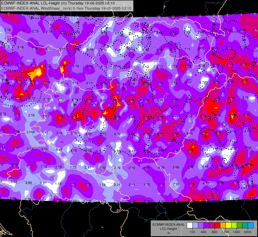
Task: Click the map value 2.42
Action: (132, 168)
